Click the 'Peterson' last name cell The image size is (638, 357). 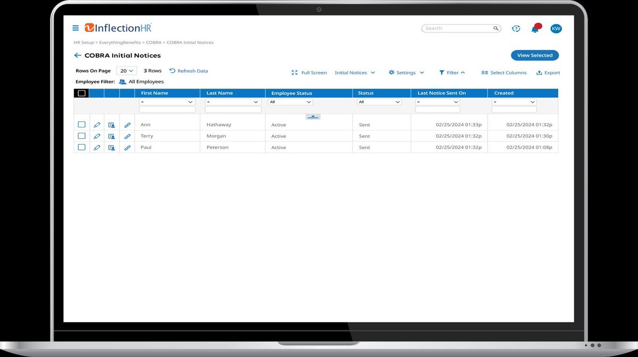tap(217, 147)
